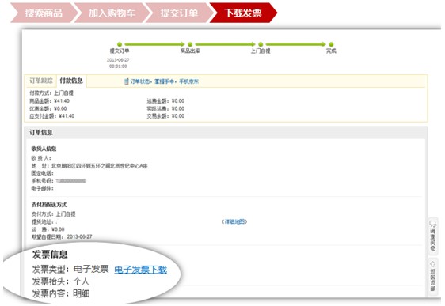
Task: Click the mobile phone icon beside 订单状态
Action: [127, 81]
